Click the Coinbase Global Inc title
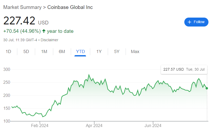Screen dimensions: 215x131 tap(70, 7)
